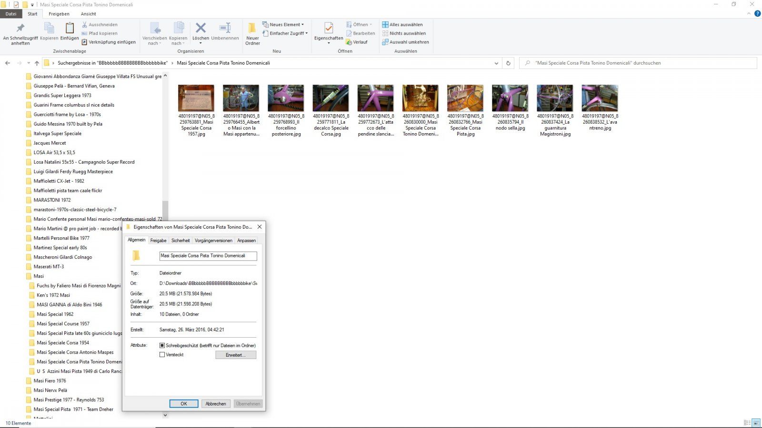This screenshot has height=428, width=762.
Task: Open the Ansicht ribbon tab
Action: [88, 14]
